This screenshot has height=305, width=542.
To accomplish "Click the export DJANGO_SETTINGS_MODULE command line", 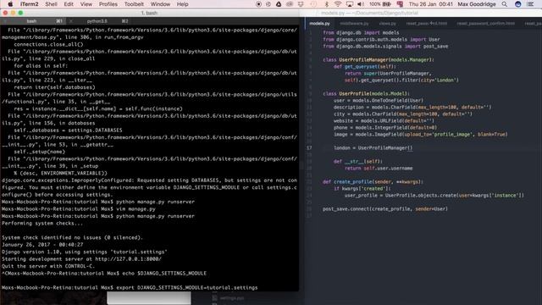I will [130, 288].
